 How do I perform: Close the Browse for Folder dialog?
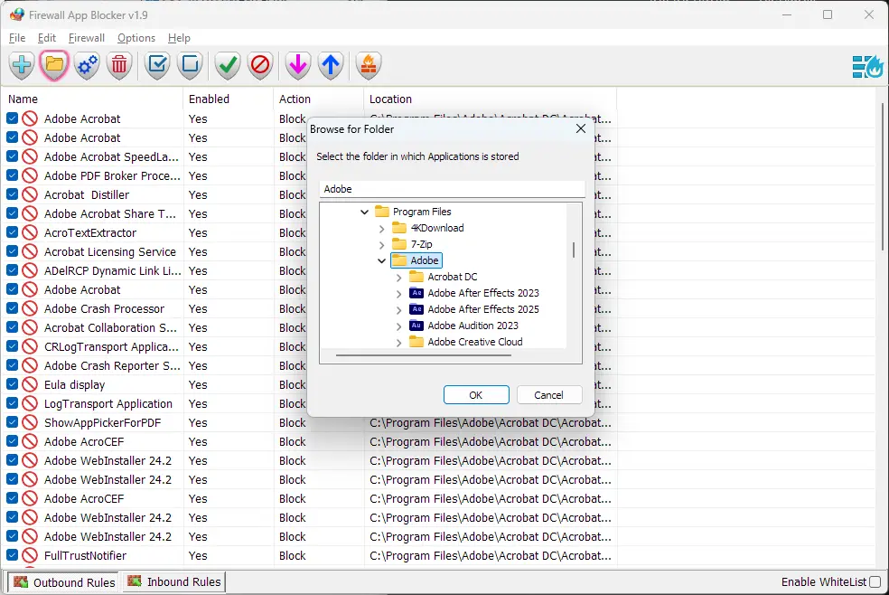click(581, 128)
